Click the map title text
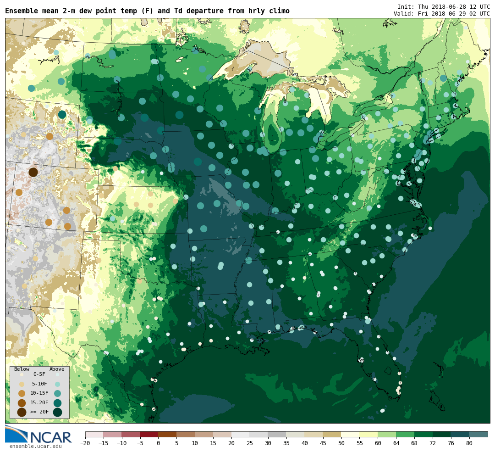The image size is (495, 452). pyautogui.click(x=147, y=11)
